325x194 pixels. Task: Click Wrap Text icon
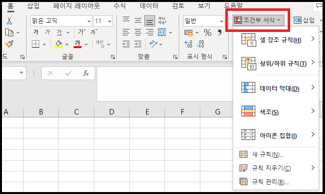(x=162, y=21)
